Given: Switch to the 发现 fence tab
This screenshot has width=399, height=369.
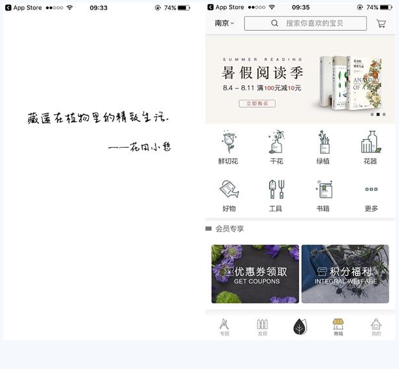Looking at the screenshot, I should (262, 327).
